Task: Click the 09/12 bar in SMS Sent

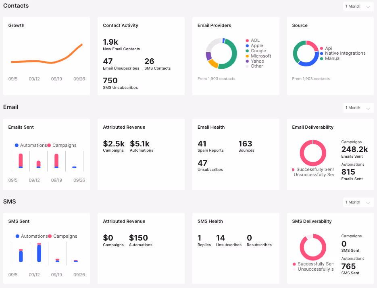Action: pos(39,253)
